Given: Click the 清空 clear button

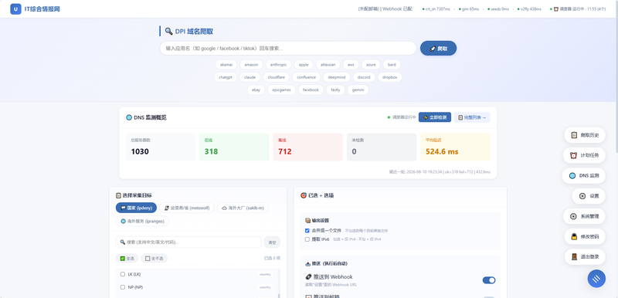Looking at the screenshot, I should [x=272, y=242].
